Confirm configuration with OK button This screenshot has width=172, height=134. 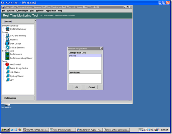pos(77,87)
